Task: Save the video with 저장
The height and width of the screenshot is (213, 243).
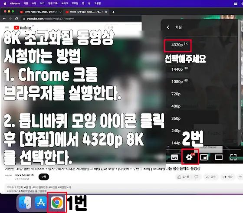Action: click(x=227, y=177)
